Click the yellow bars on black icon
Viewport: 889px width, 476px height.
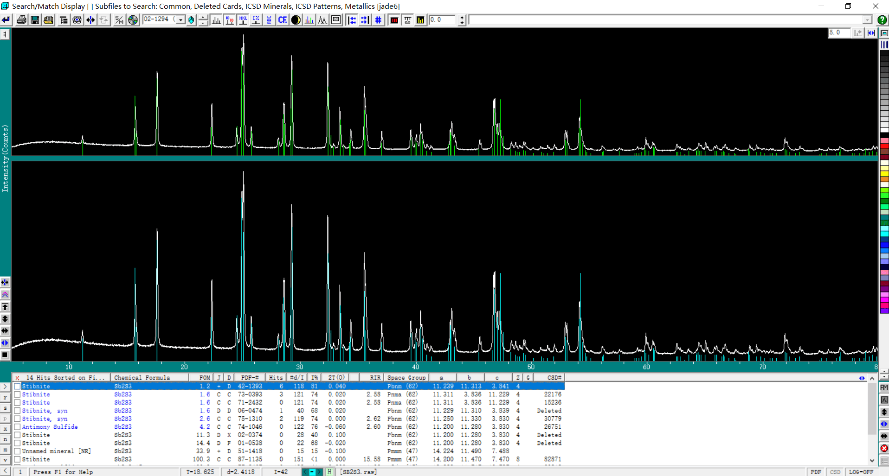tap(420, 20)
